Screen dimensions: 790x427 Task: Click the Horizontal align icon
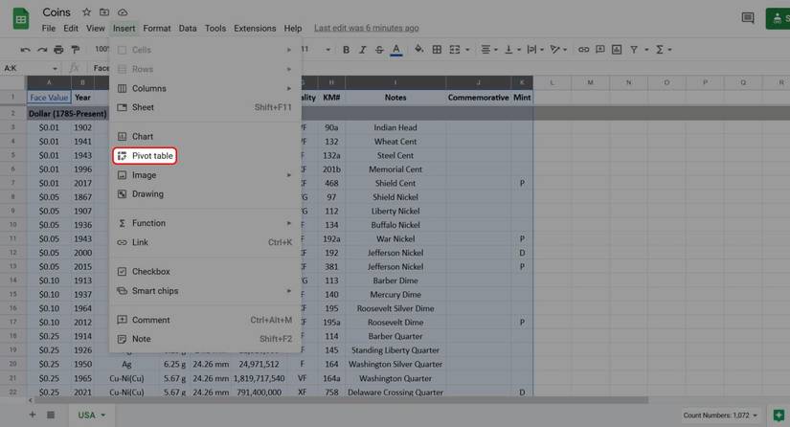point(485,50)
